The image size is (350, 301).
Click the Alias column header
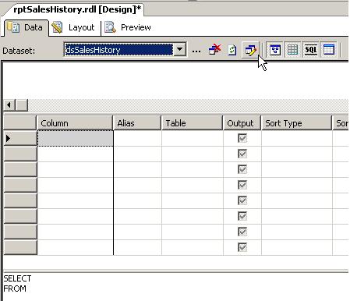[x=137, y=123]
